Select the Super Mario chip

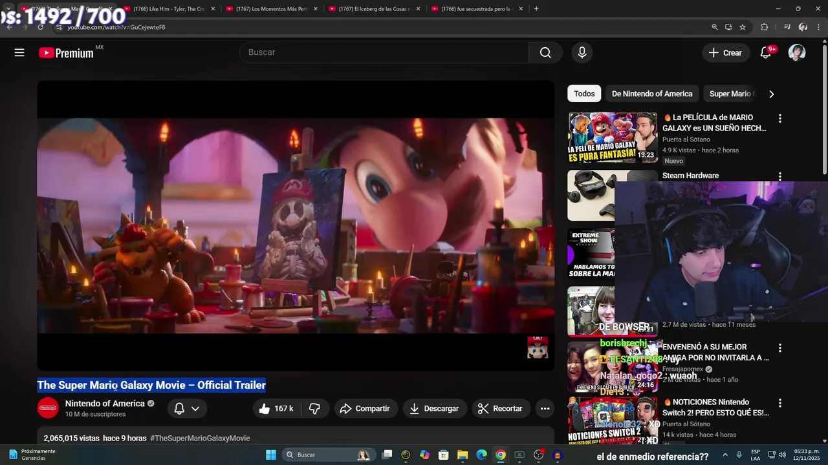[x=731, y=94]
